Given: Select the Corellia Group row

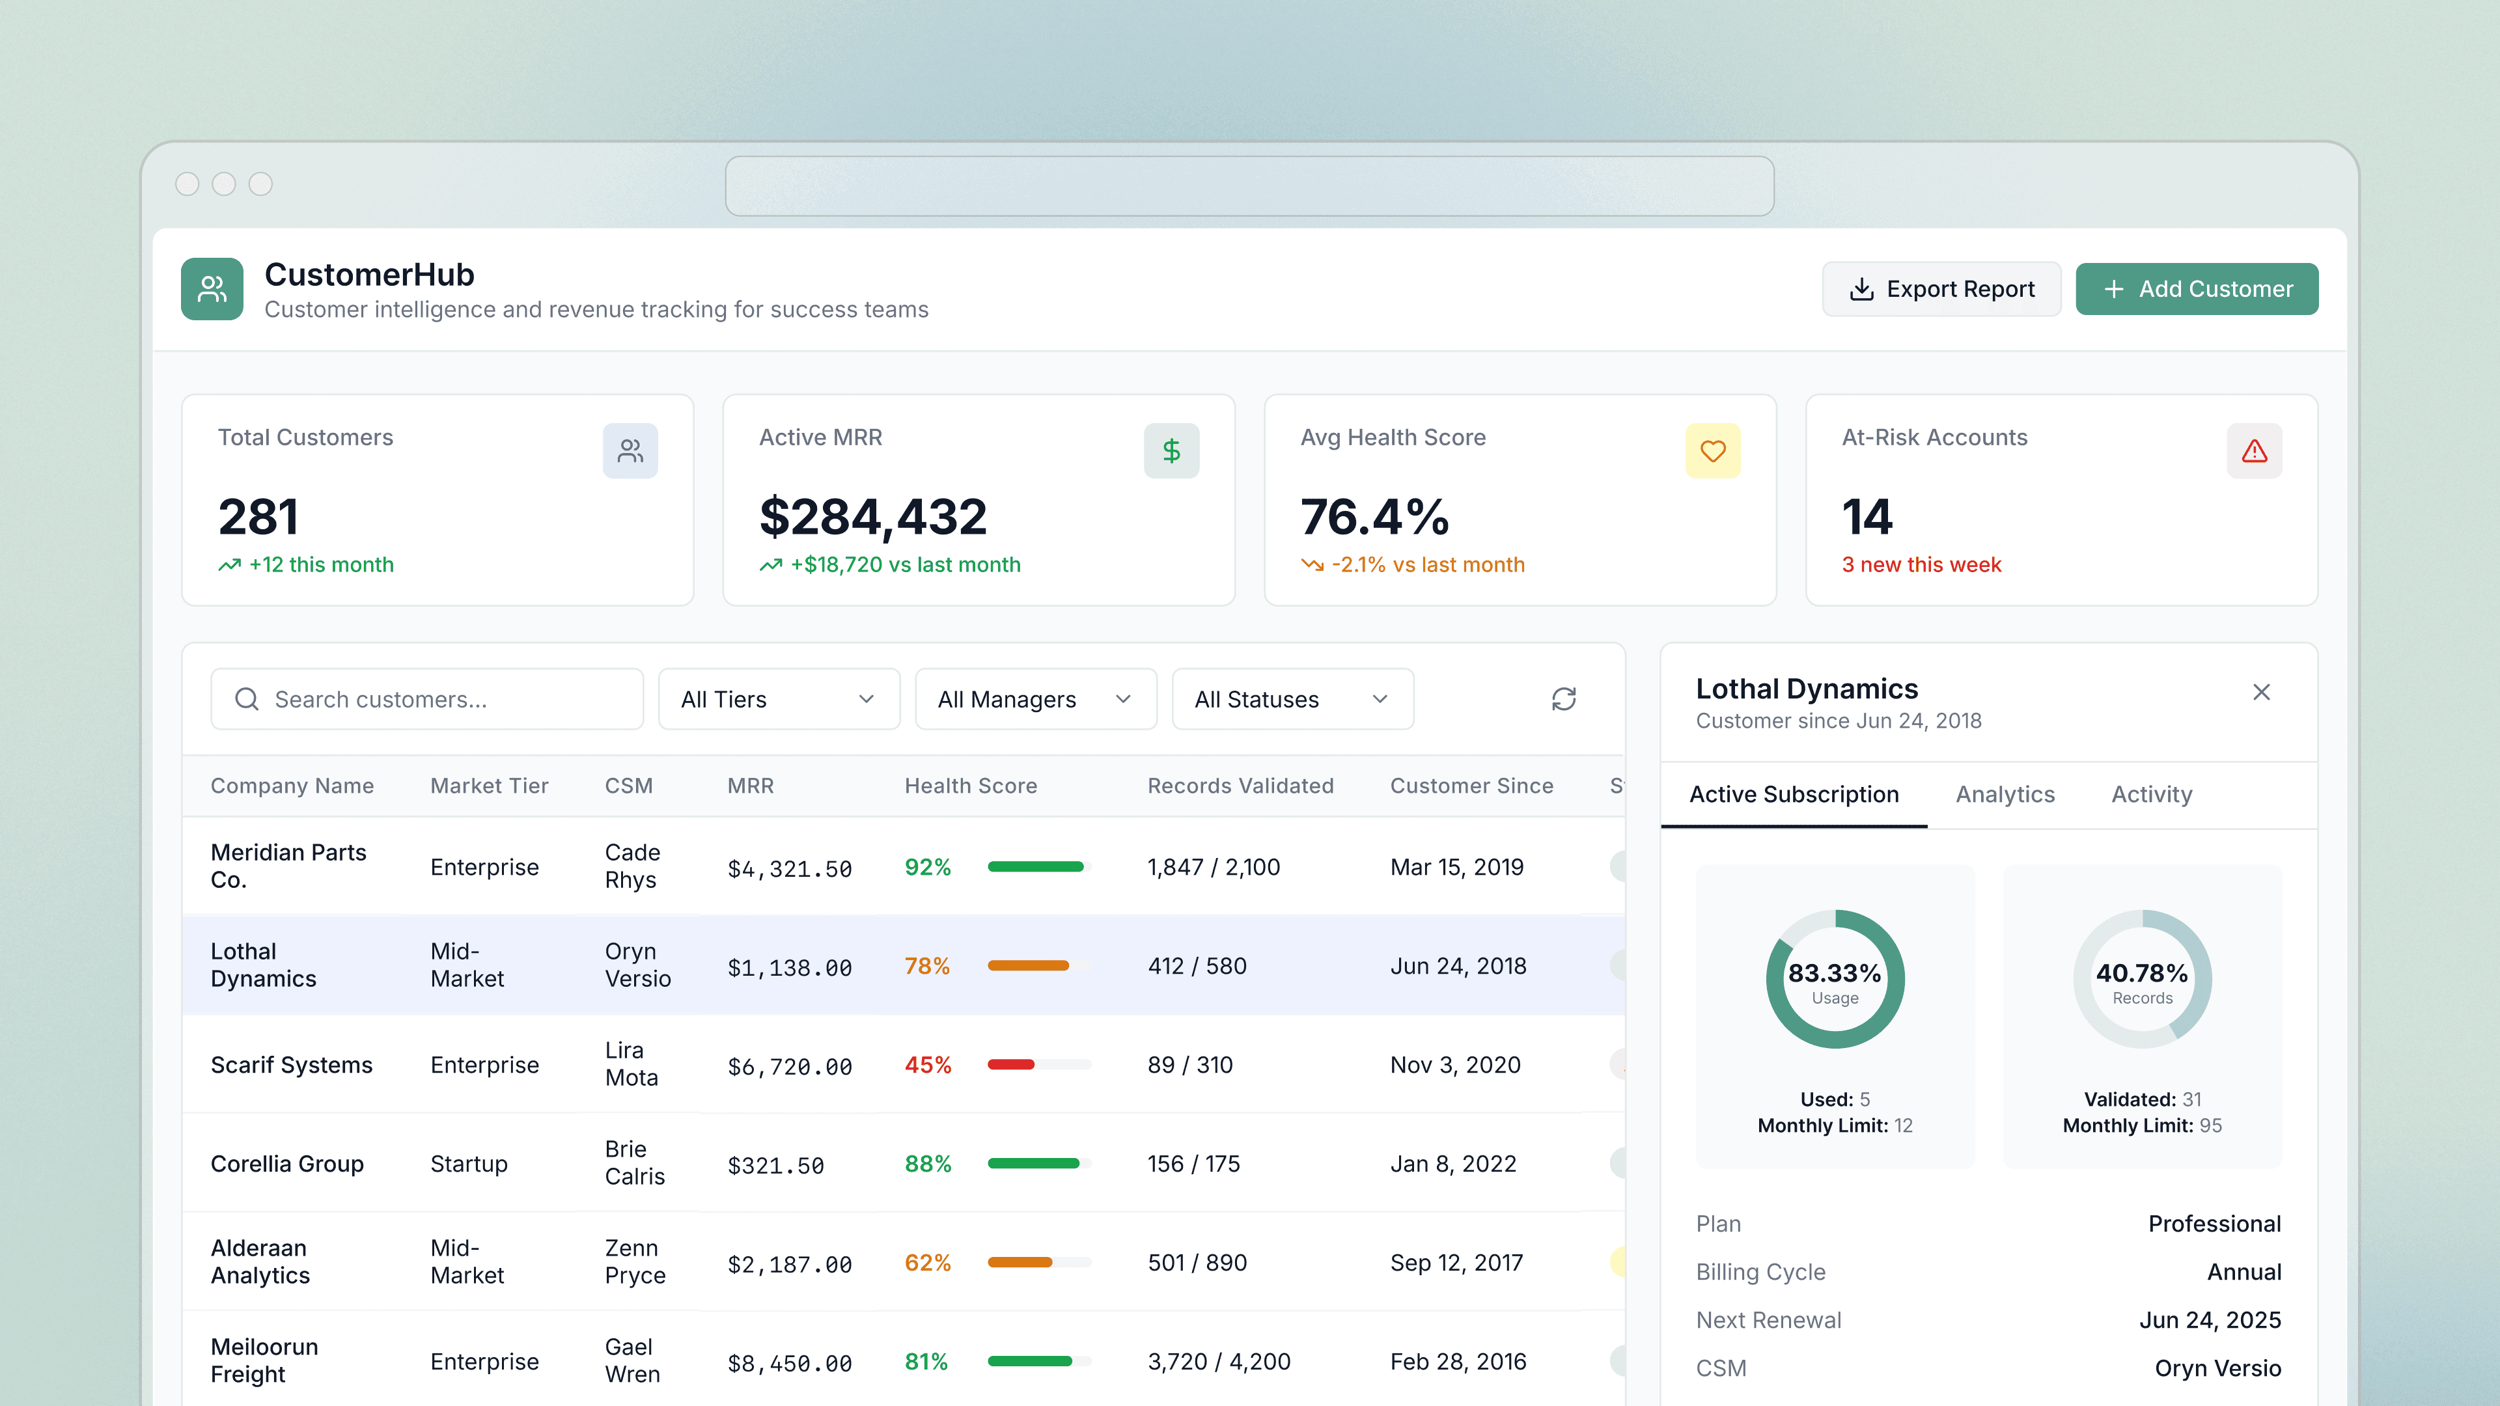Looking at the screenshot, I should click(x=904, y=1163).
